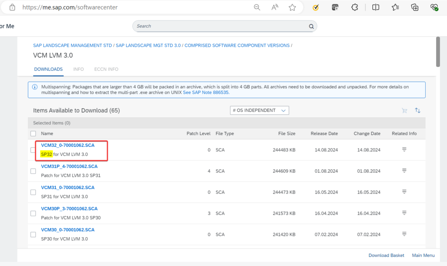The width and height of the screenshot is (447, 266).
Task: Toggle the split screen icon
Action: (376, 7)
